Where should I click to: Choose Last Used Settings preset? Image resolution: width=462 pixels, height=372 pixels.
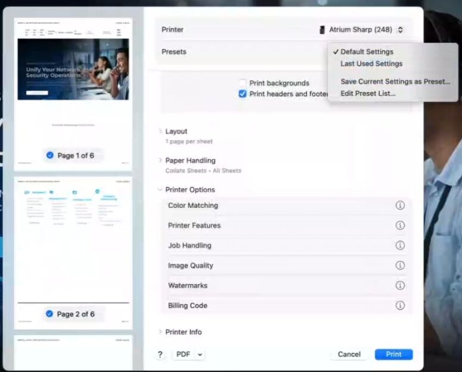(x=371, y=64)
